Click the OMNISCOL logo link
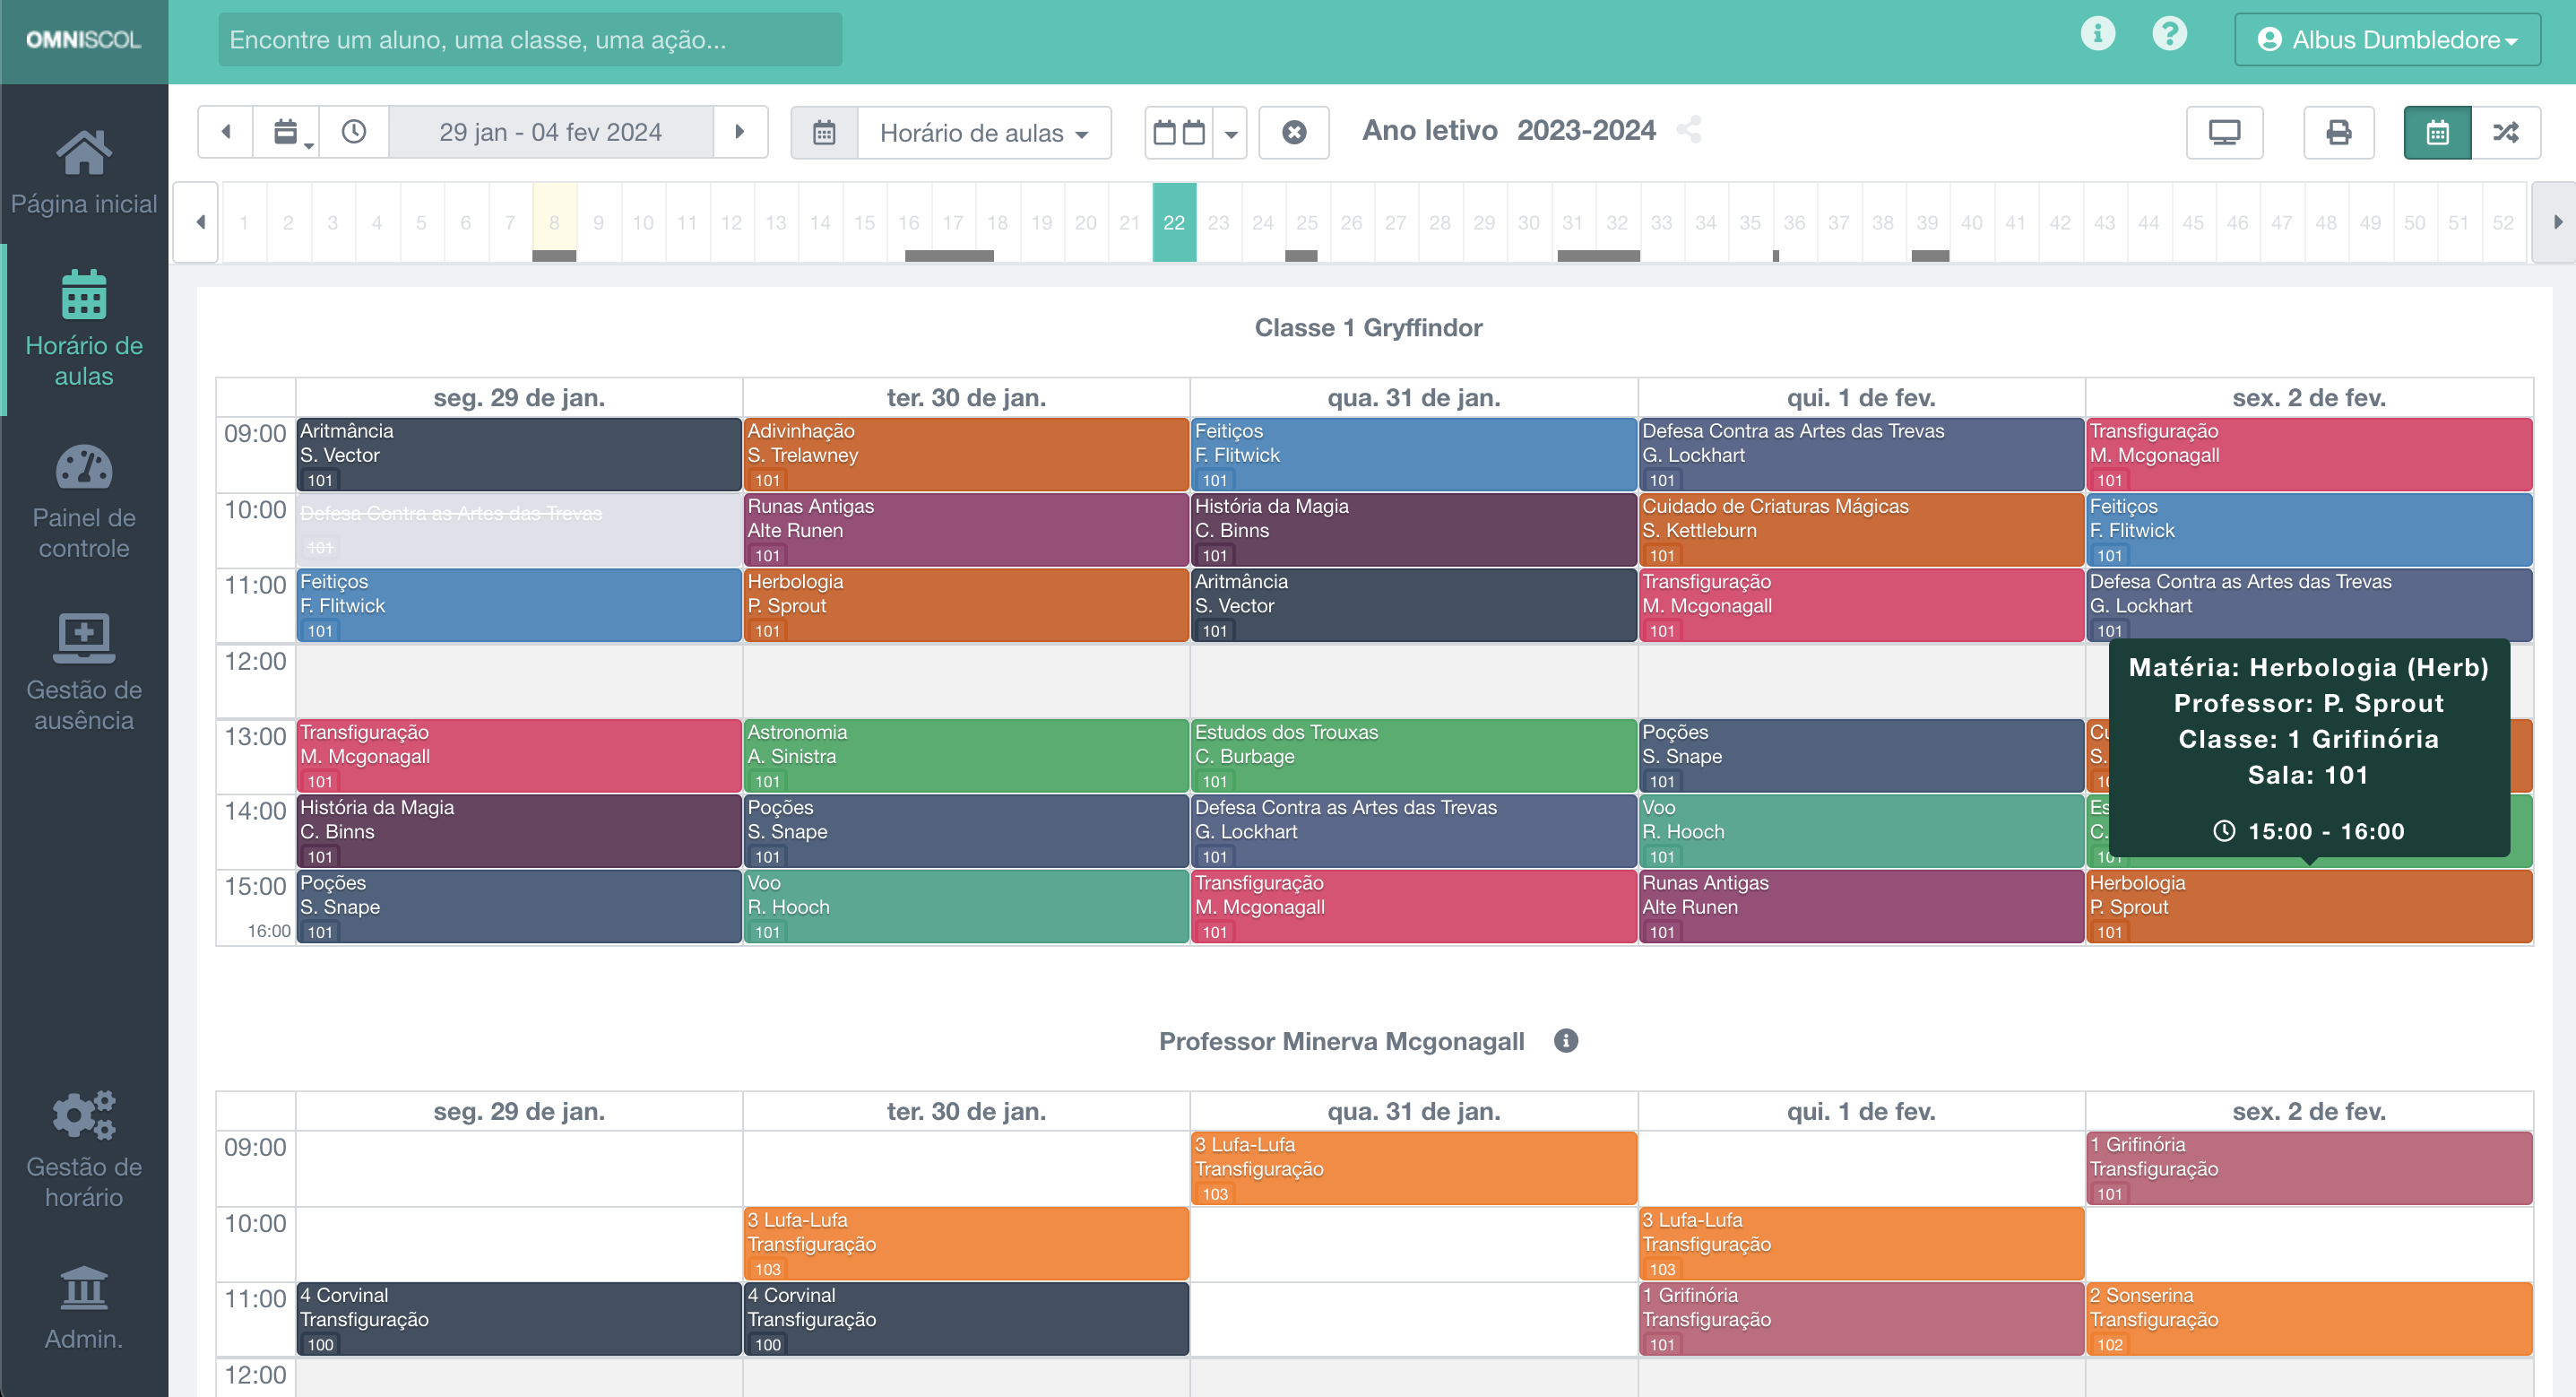The width and height of the screenshot is (2576, 1397). (84, 40)
